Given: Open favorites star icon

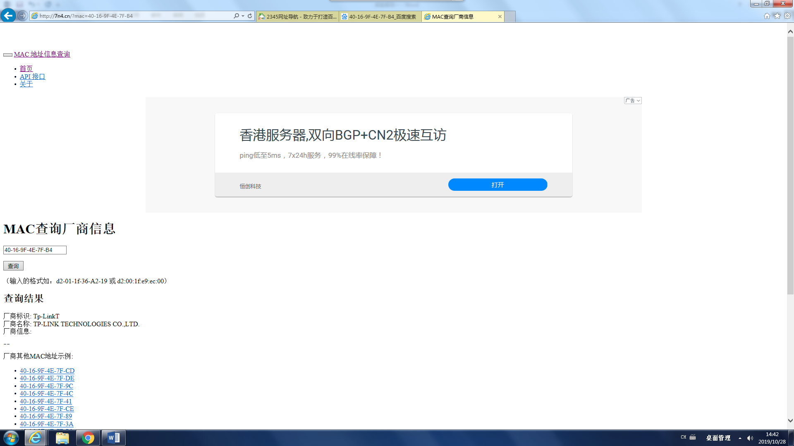Looking at the screenshot, I should (x=777, y=16).
